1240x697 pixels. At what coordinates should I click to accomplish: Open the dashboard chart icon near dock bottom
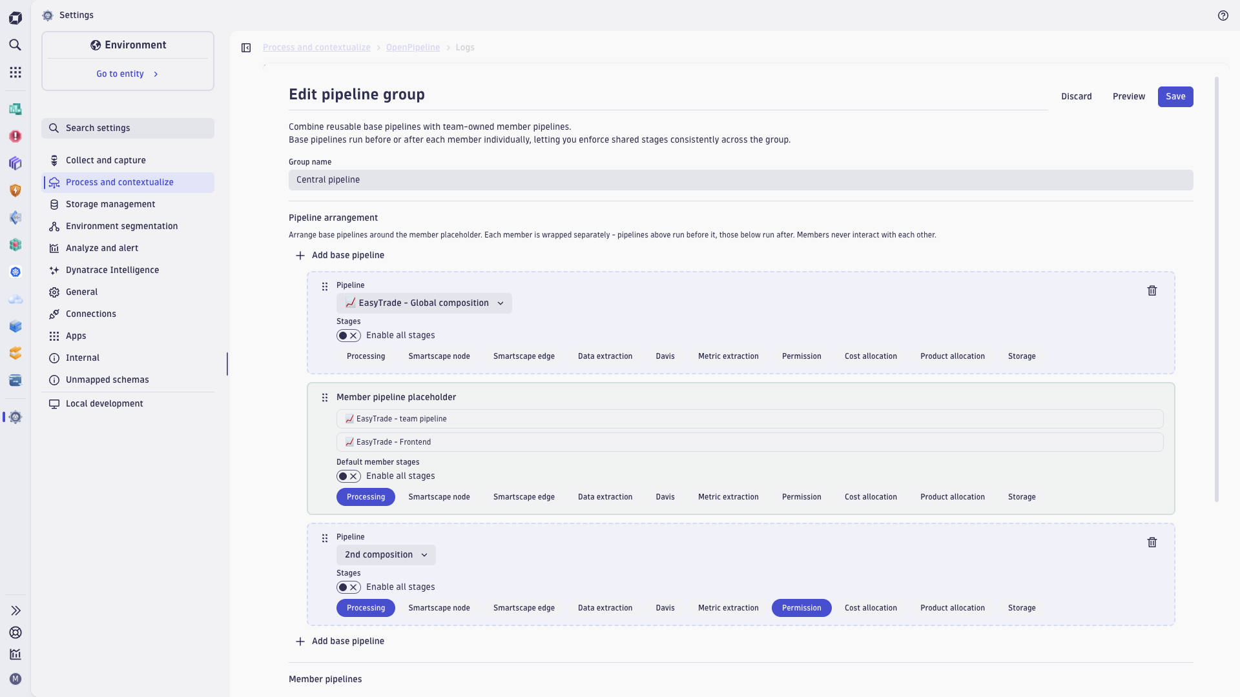click(15, 654)
